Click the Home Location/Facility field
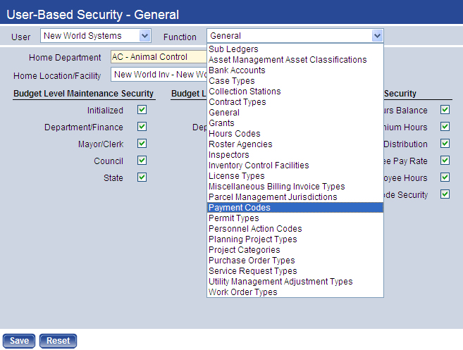 pyautogui.click(x=159, y=75)
